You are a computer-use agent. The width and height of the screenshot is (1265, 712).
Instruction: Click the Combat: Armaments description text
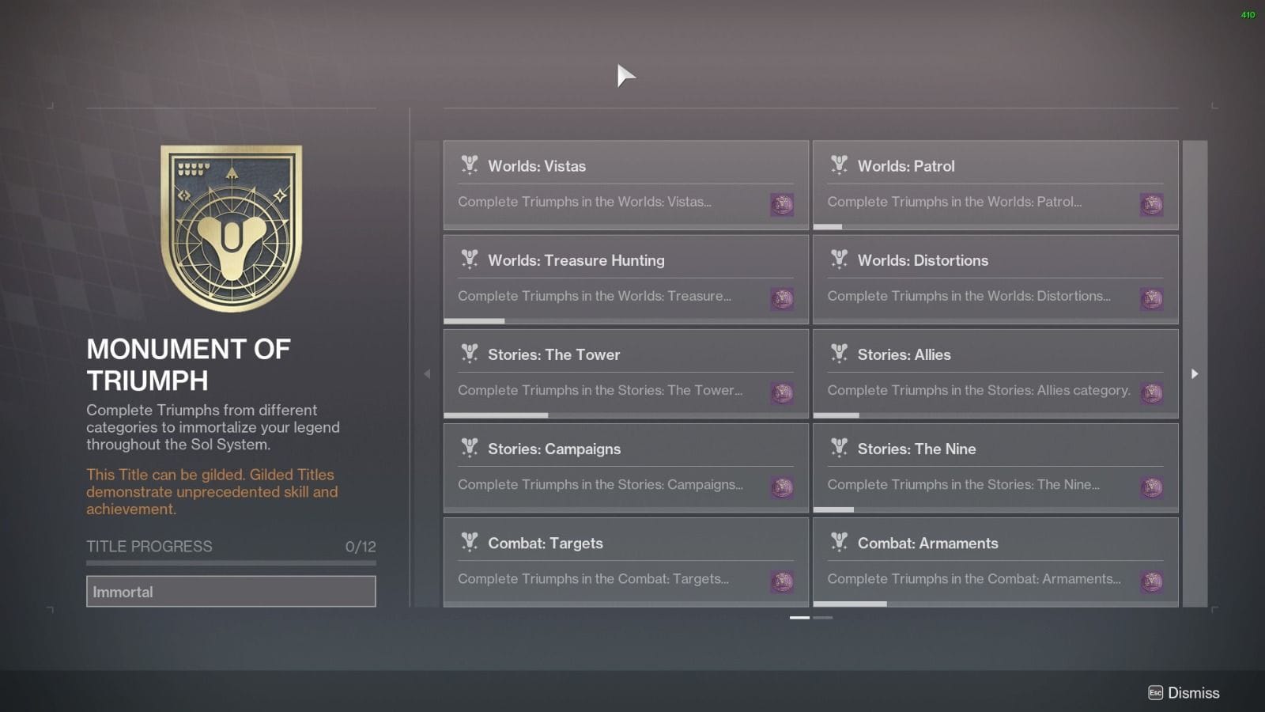pos(974,579)
